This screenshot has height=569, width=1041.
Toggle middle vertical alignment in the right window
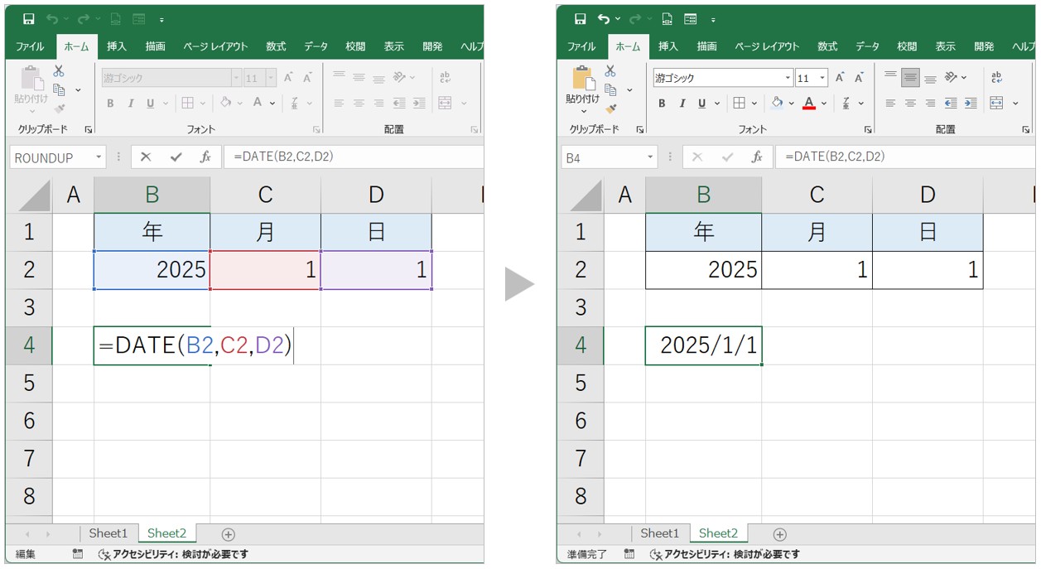pyautogui.click(x=910, y=78)
